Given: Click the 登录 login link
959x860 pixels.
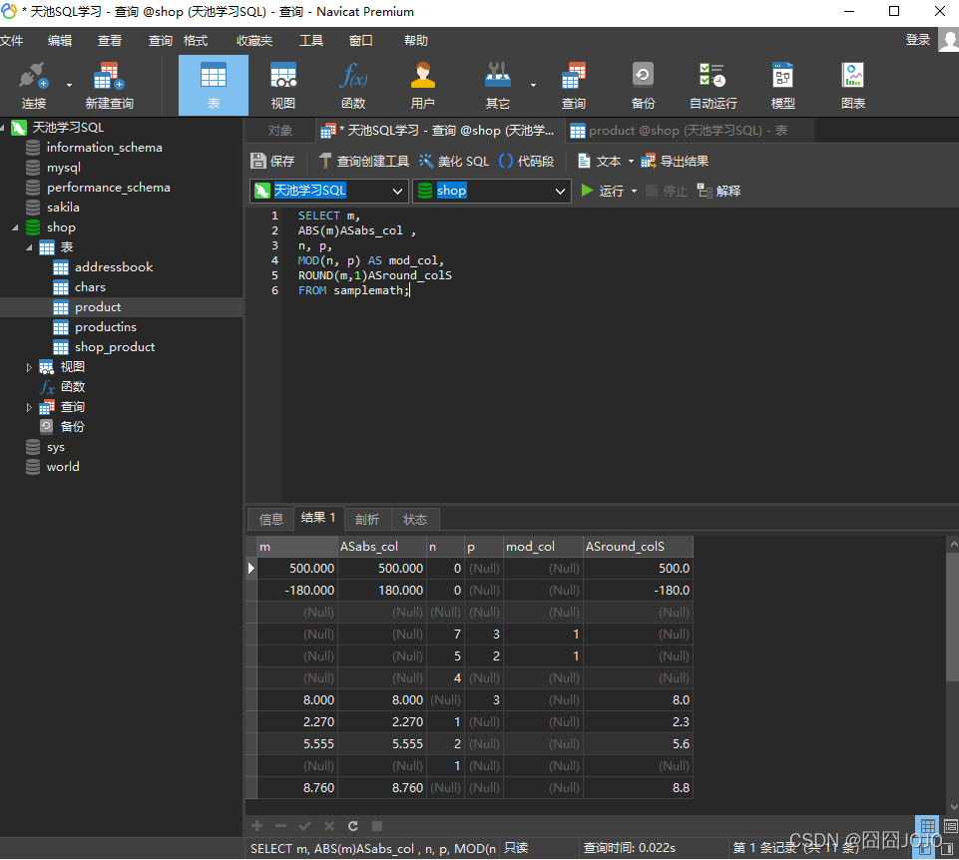Looking at the screenshot, I should pos(917,40).
